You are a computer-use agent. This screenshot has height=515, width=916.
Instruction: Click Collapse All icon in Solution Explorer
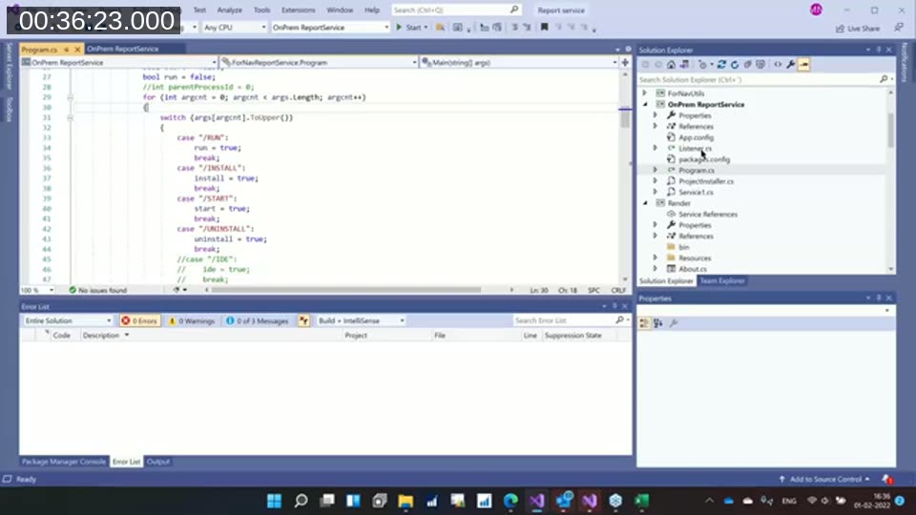tap(747, 65)
